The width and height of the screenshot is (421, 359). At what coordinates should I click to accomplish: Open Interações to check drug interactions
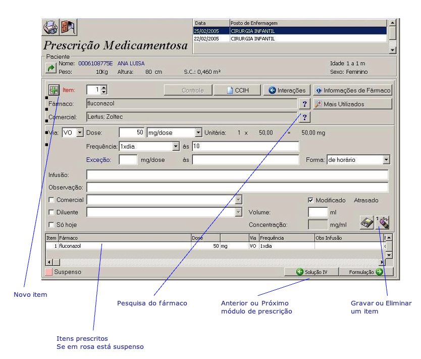pyautogui.click(x=287, y=90)
